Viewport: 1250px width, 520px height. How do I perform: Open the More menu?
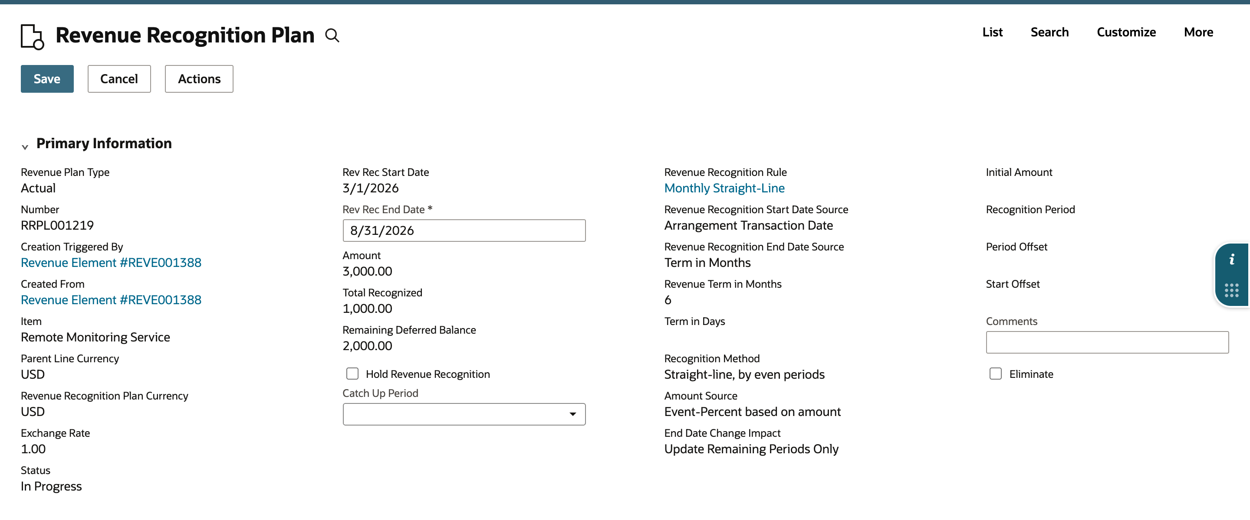click(x=1198, y=32)
